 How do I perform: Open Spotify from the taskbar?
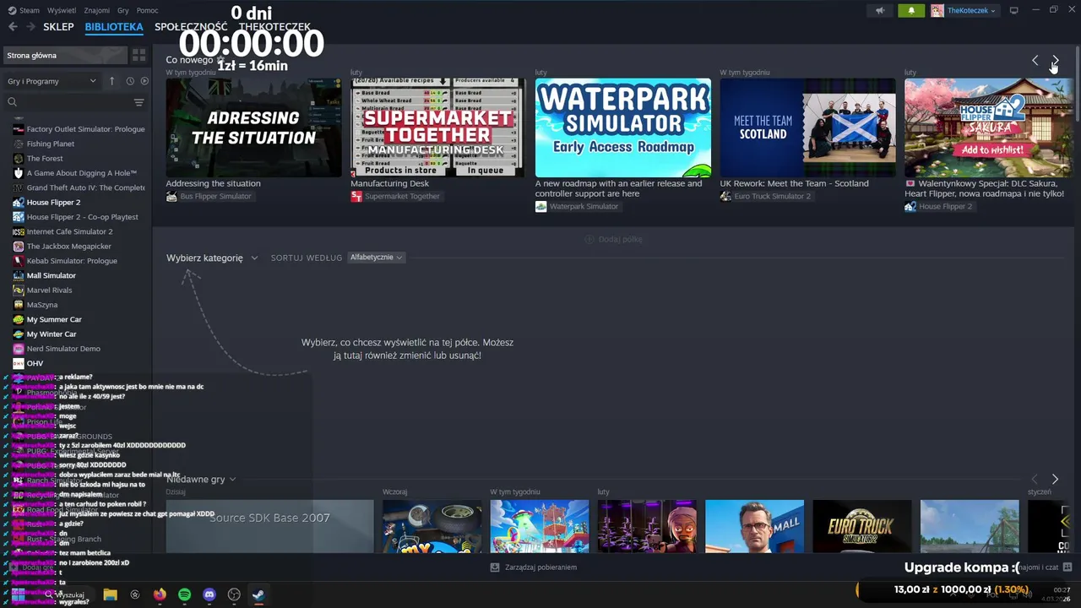184,594
